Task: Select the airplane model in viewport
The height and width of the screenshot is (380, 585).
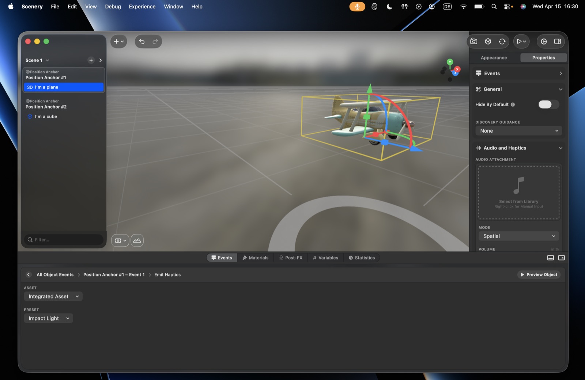Action: click(x=369, y=121)
